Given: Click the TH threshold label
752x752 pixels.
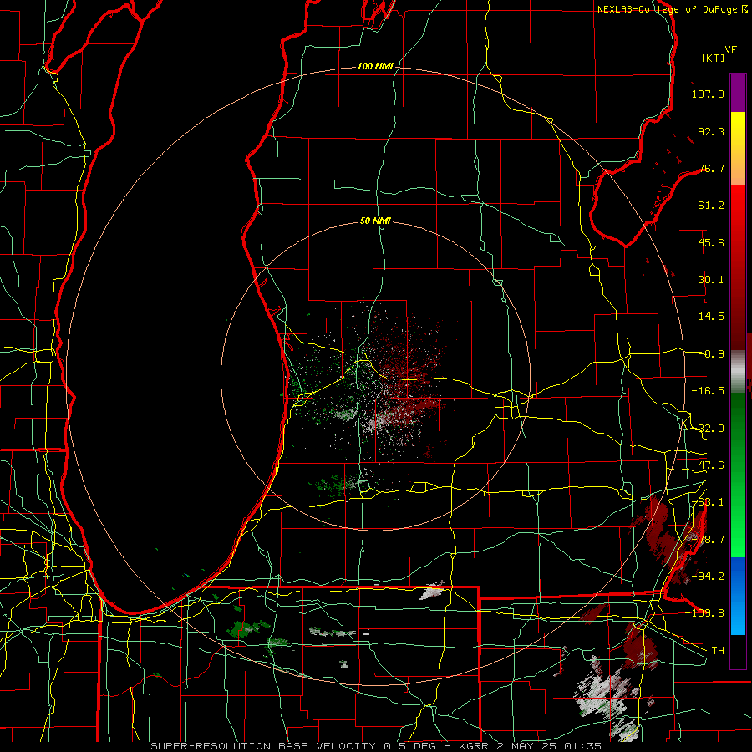Looking at the screenshot, I should pos(718,651).
